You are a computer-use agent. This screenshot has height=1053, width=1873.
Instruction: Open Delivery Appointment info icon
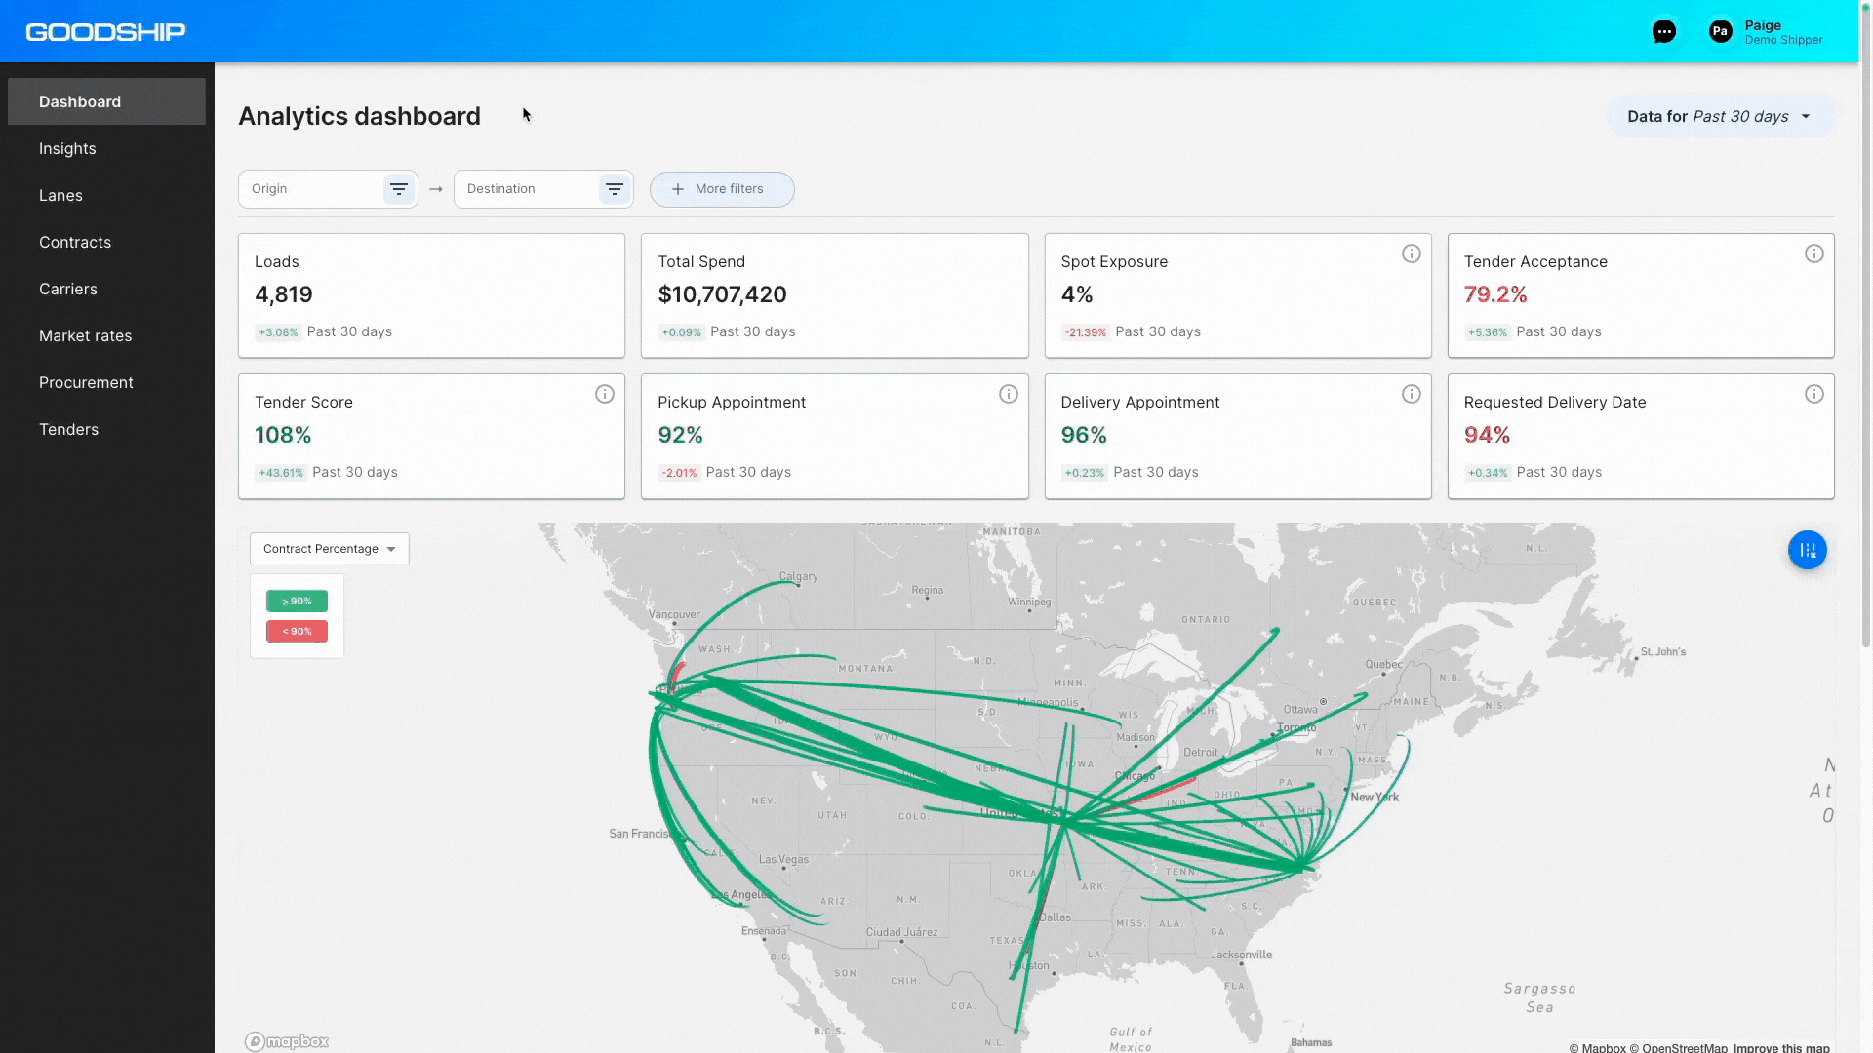pyautogui.click(x=1412, y=394)
